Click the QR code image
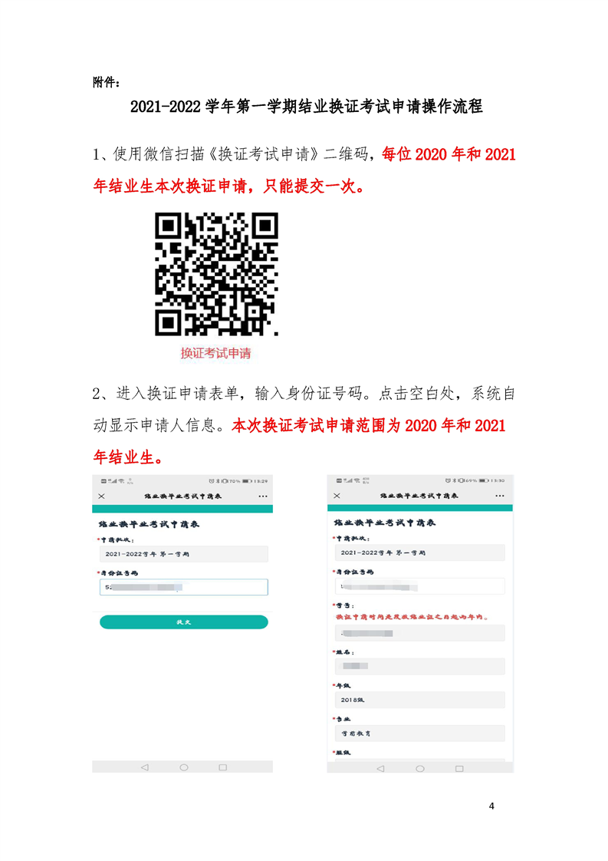 pyautogui.click(x=216, y=274)
